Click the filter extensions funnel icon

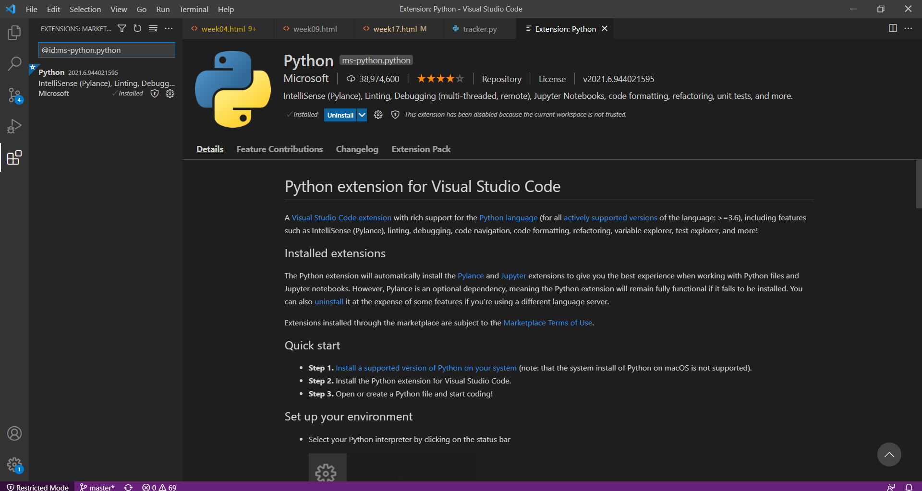pos(122,29)
